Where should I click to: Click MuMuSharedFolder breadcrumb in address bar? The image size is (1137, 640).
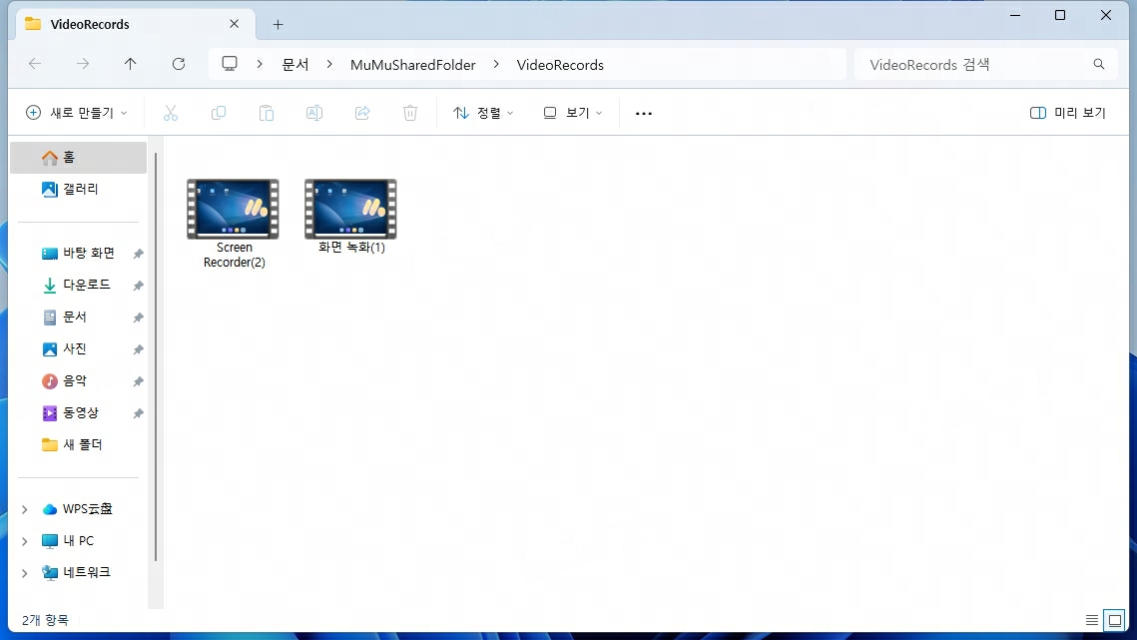412,65
